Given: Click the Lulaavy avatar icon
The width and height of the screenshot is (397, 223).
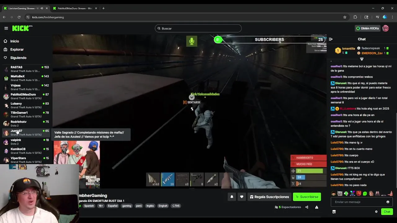Looking at the screenshot, I should click(x=6, y=106).
